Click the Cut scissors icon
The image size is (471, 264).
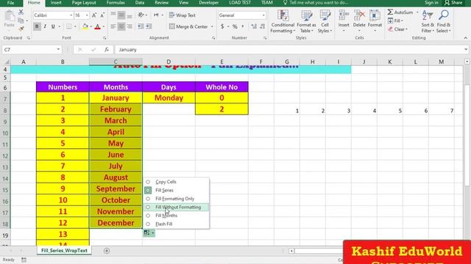(x=21, y=12)
